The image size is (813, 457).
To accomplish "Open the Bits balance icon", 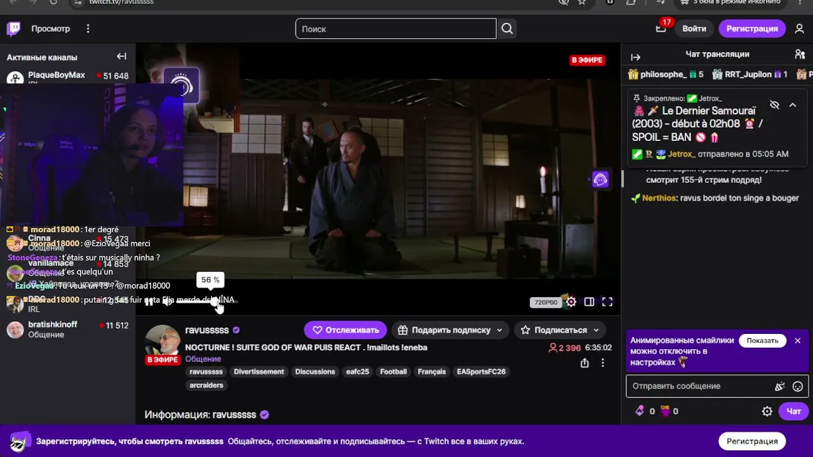I will [640, 411].
